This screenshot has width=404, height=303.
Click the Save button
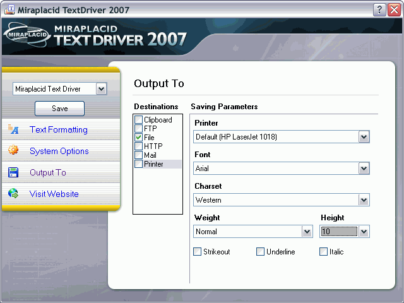tap(59, 109)
